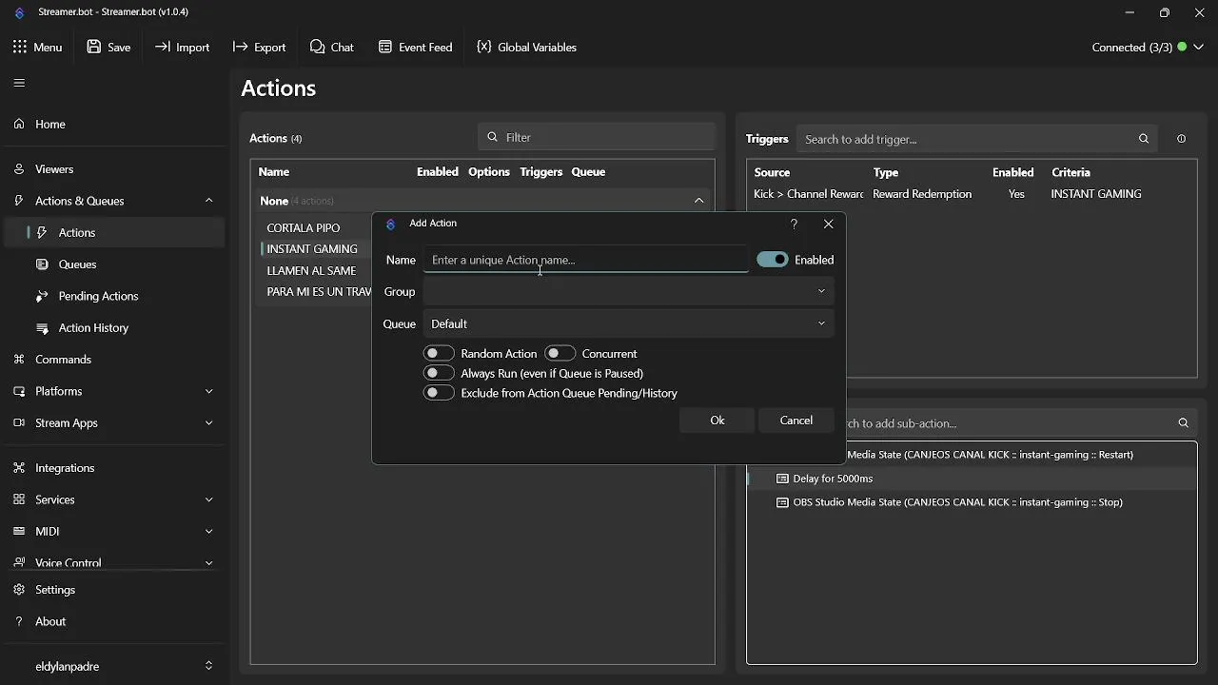Open the Chat panel icon
The image size is (1218, 685).
click(317, 47)
